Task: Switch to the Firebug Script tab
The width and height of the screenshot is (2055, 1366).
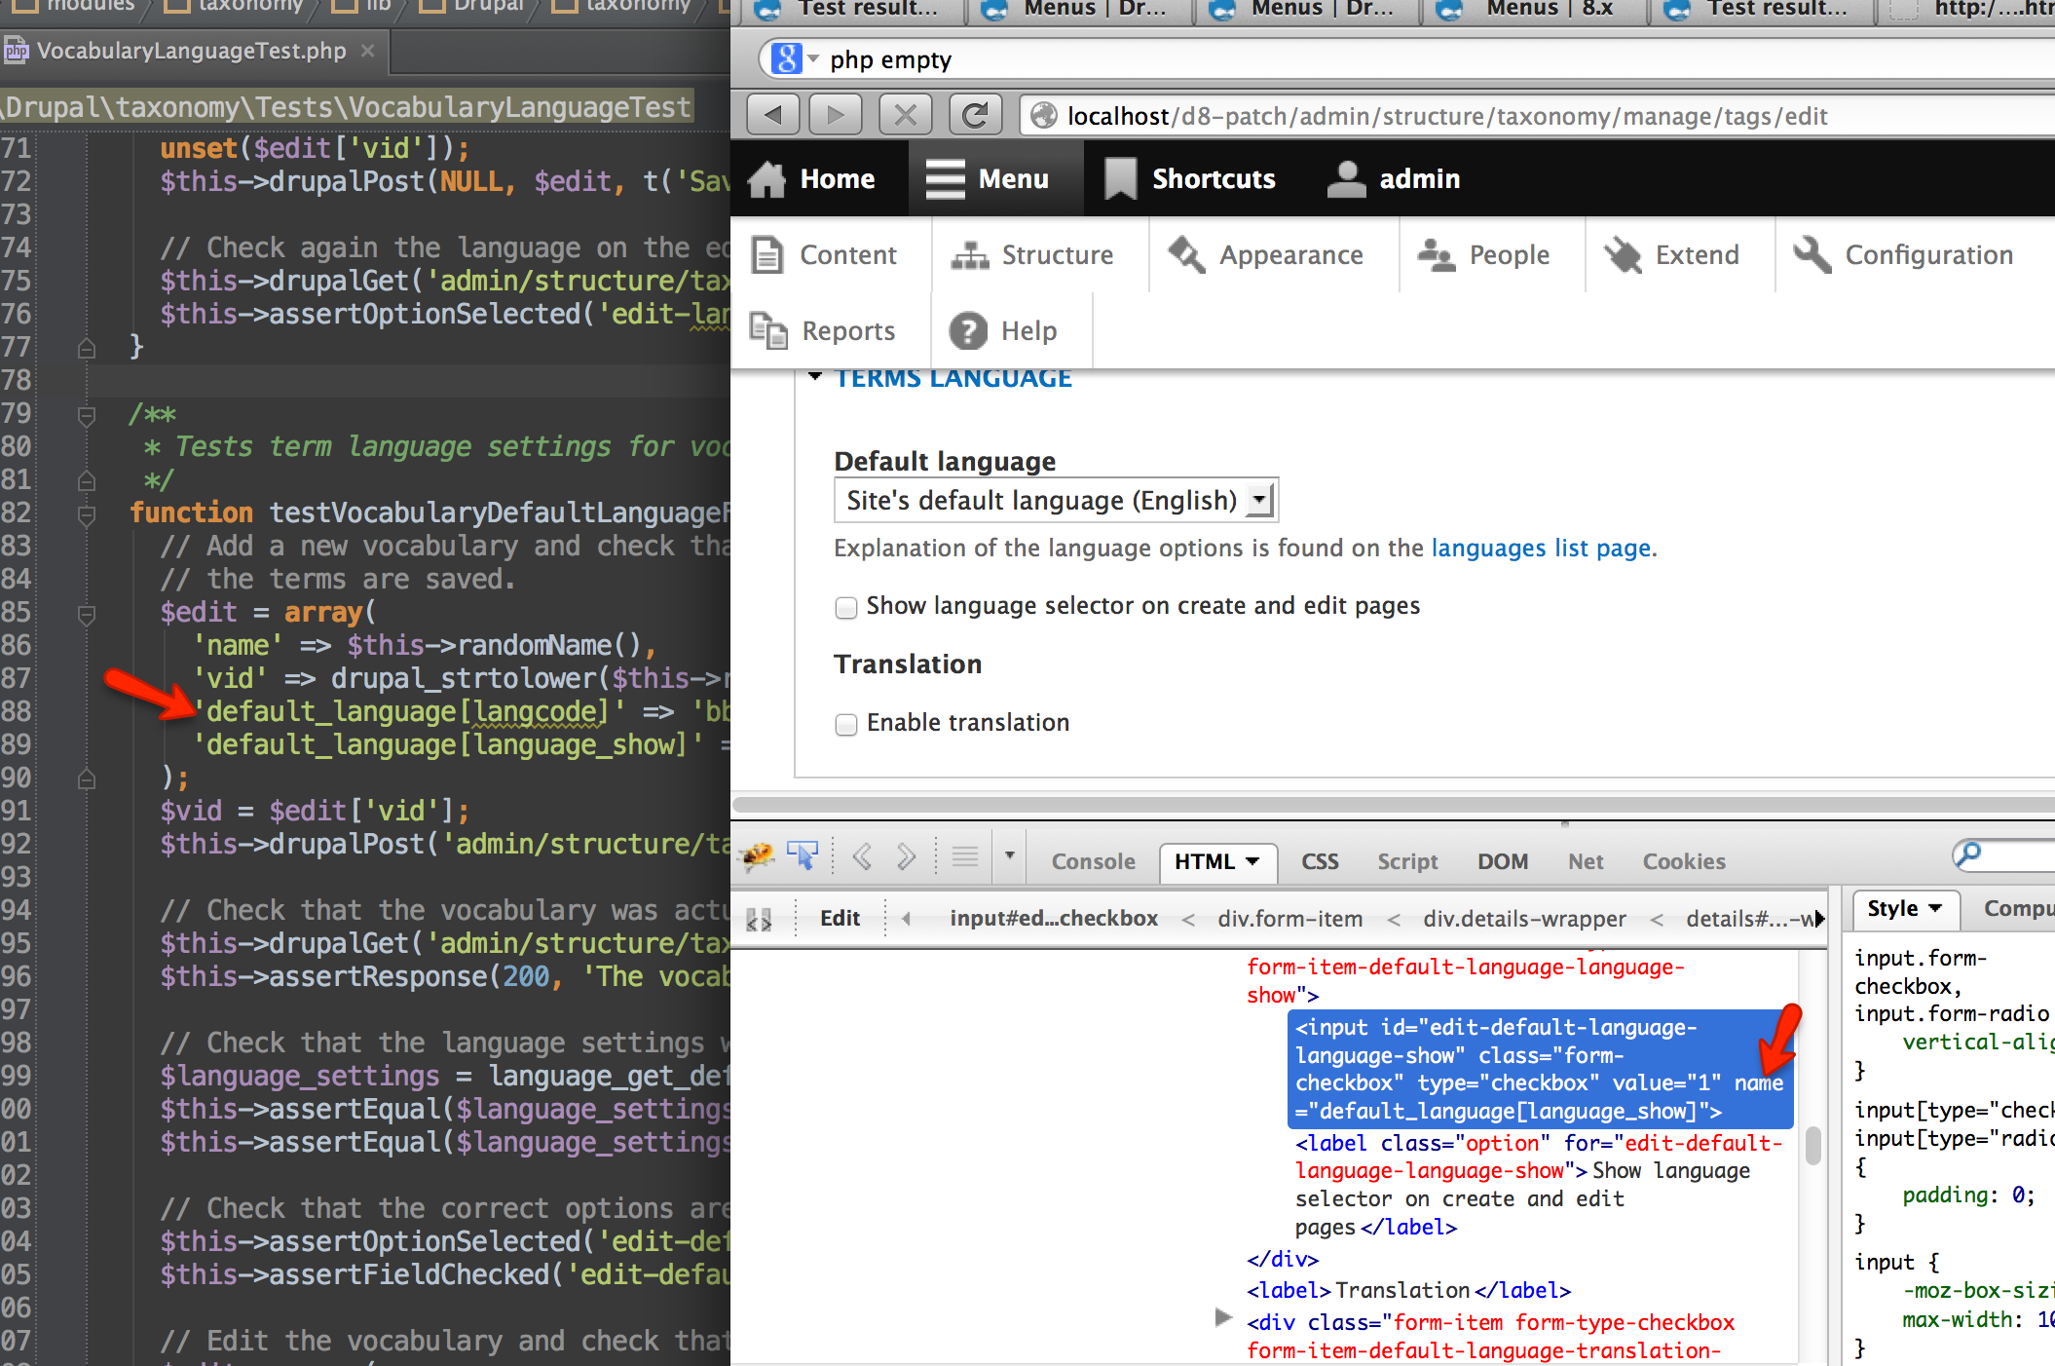Action: (x=1407, y=862)
